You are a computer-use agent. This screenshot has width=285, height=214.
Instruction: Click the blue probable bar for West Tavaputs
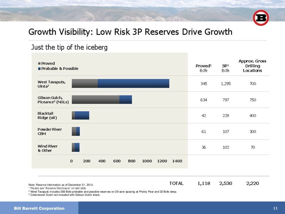pyautogui.click(x=133, y=83)
